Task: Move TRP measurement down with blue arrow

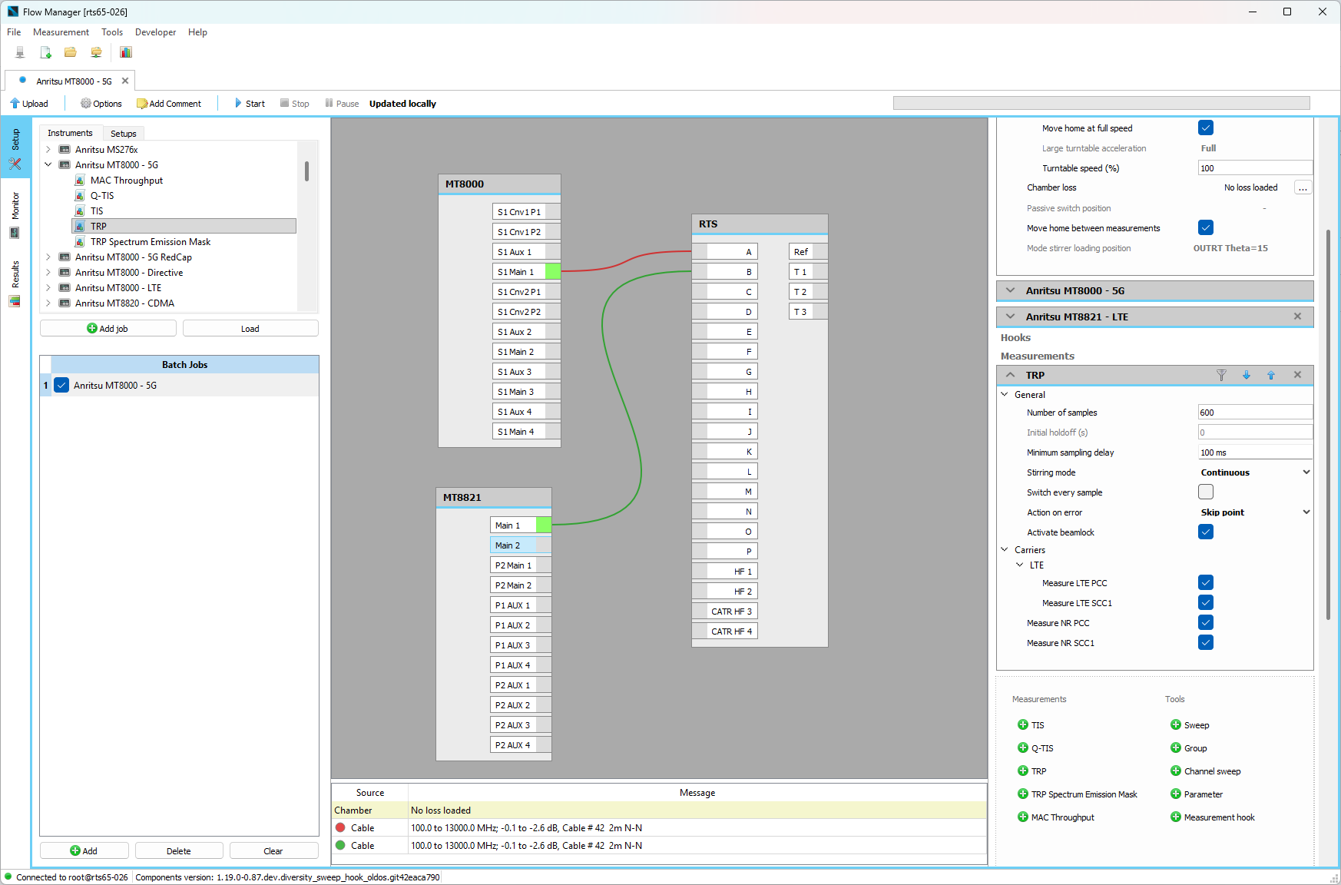Action: [x=1247, y=375]
